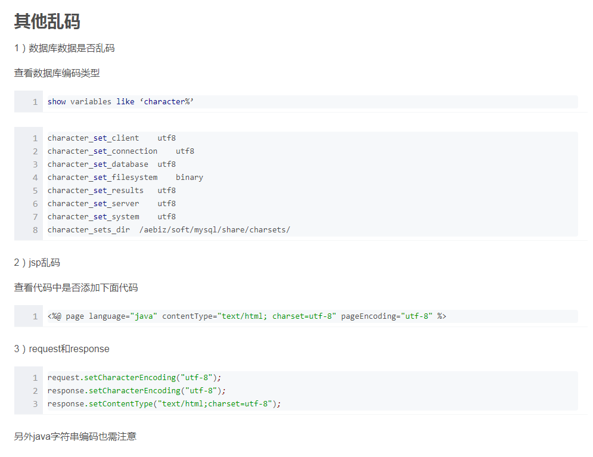Click the character_set_filesystem binary line
This screenshot has width=593, height=457.
tap(125, 178)
